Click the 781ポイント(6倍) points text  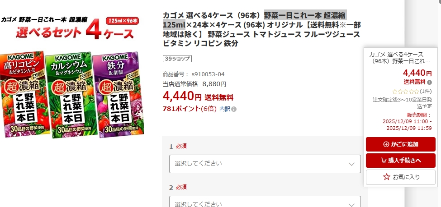[x=190, y=109]
